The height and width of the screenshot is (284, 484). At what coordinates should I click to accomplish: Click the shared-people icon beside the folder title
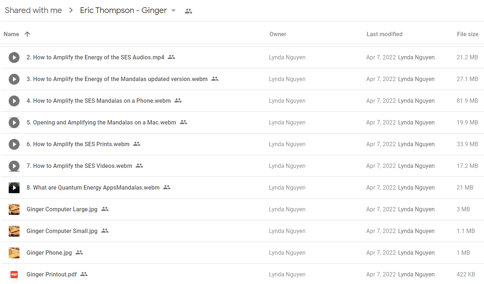[188, 11]
